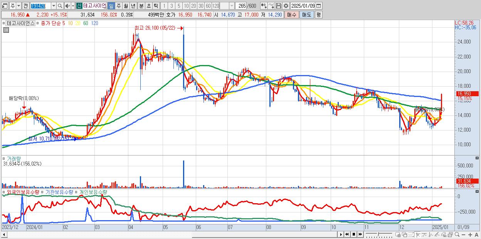Image resolution: width=481 pixels, height=239 pixels.
Task: Click the minus zoom-out icon at bottom right
Action: [x=463, y=234]
